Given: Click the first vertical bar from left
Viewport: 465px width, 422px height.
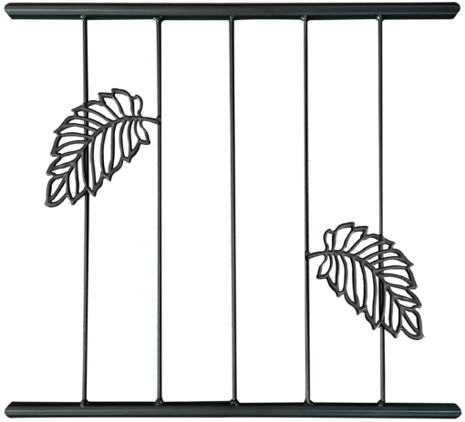Looking at the screenshot, I should (x=86, y=211).
